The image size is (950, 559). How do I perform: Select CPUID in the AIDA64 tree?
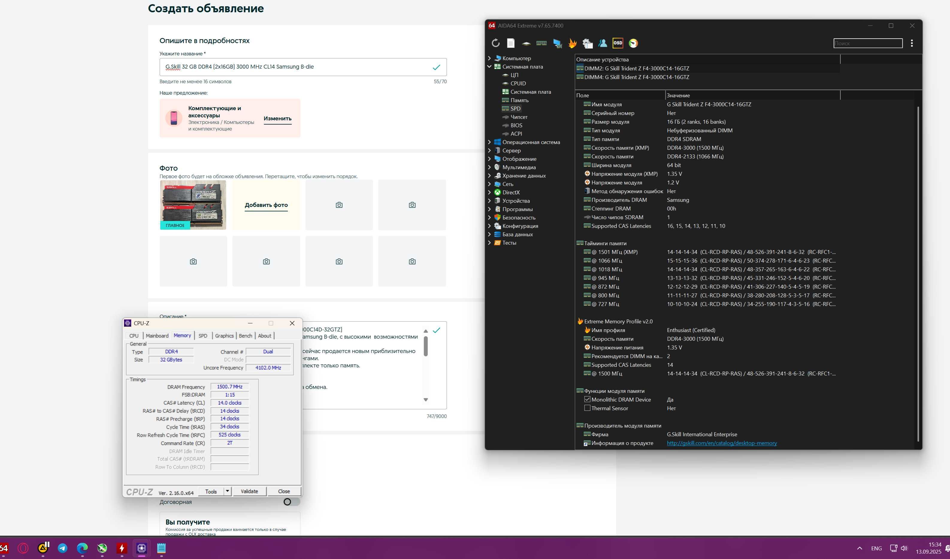pyautogui.click(x=518, y=83)
